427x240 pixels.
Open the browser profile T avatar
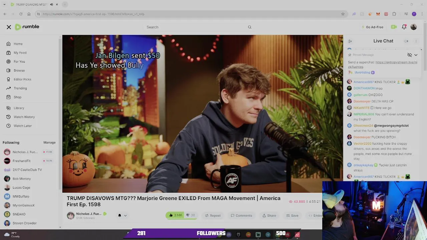[414, 14]
